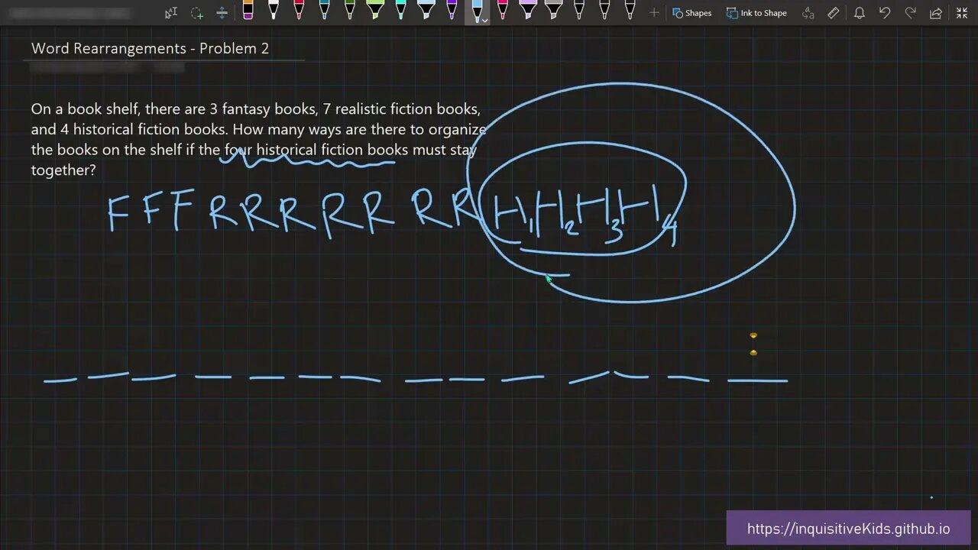Viewport: 978px width, 550px height.
Task: Select the cyan mint pen
Action: [400, 11]
